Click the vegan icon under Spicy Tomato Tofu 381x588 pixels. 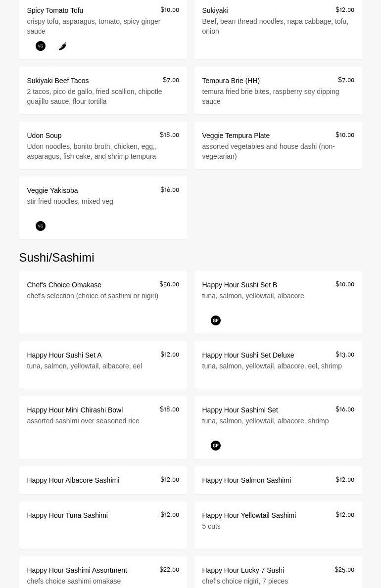tap(41, 46)
